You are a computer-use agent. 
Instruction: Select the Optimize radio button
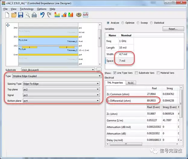coord(123,23)
